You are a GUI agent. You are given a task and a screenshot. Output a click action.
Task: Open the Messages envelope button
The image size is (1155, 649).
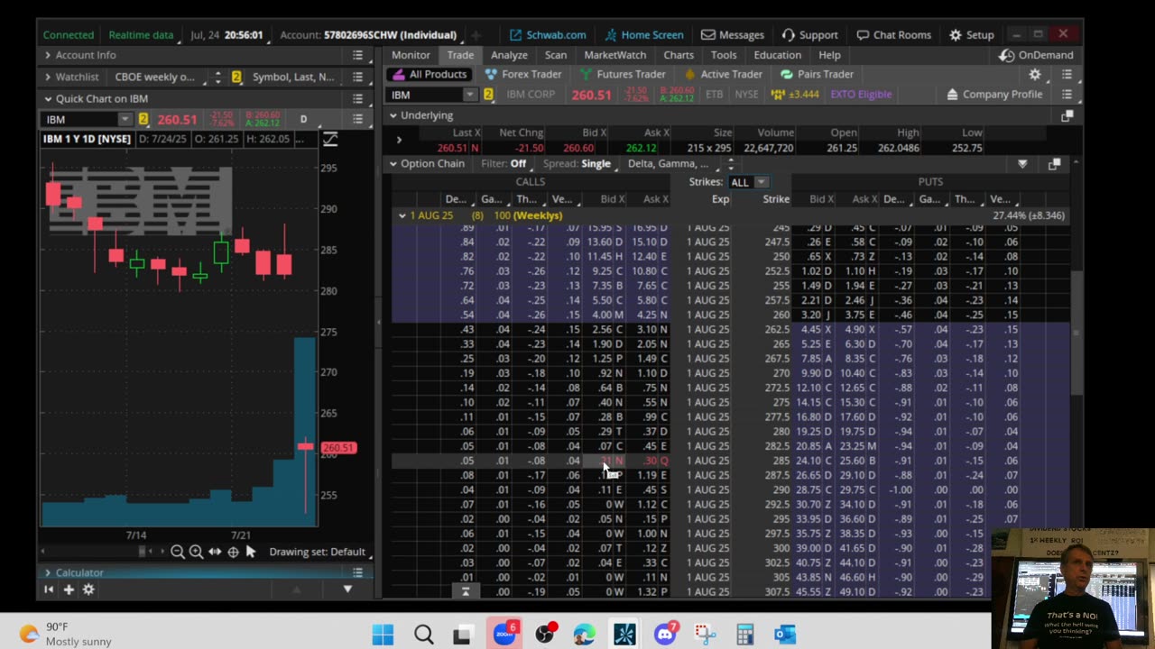coord(732,35)
